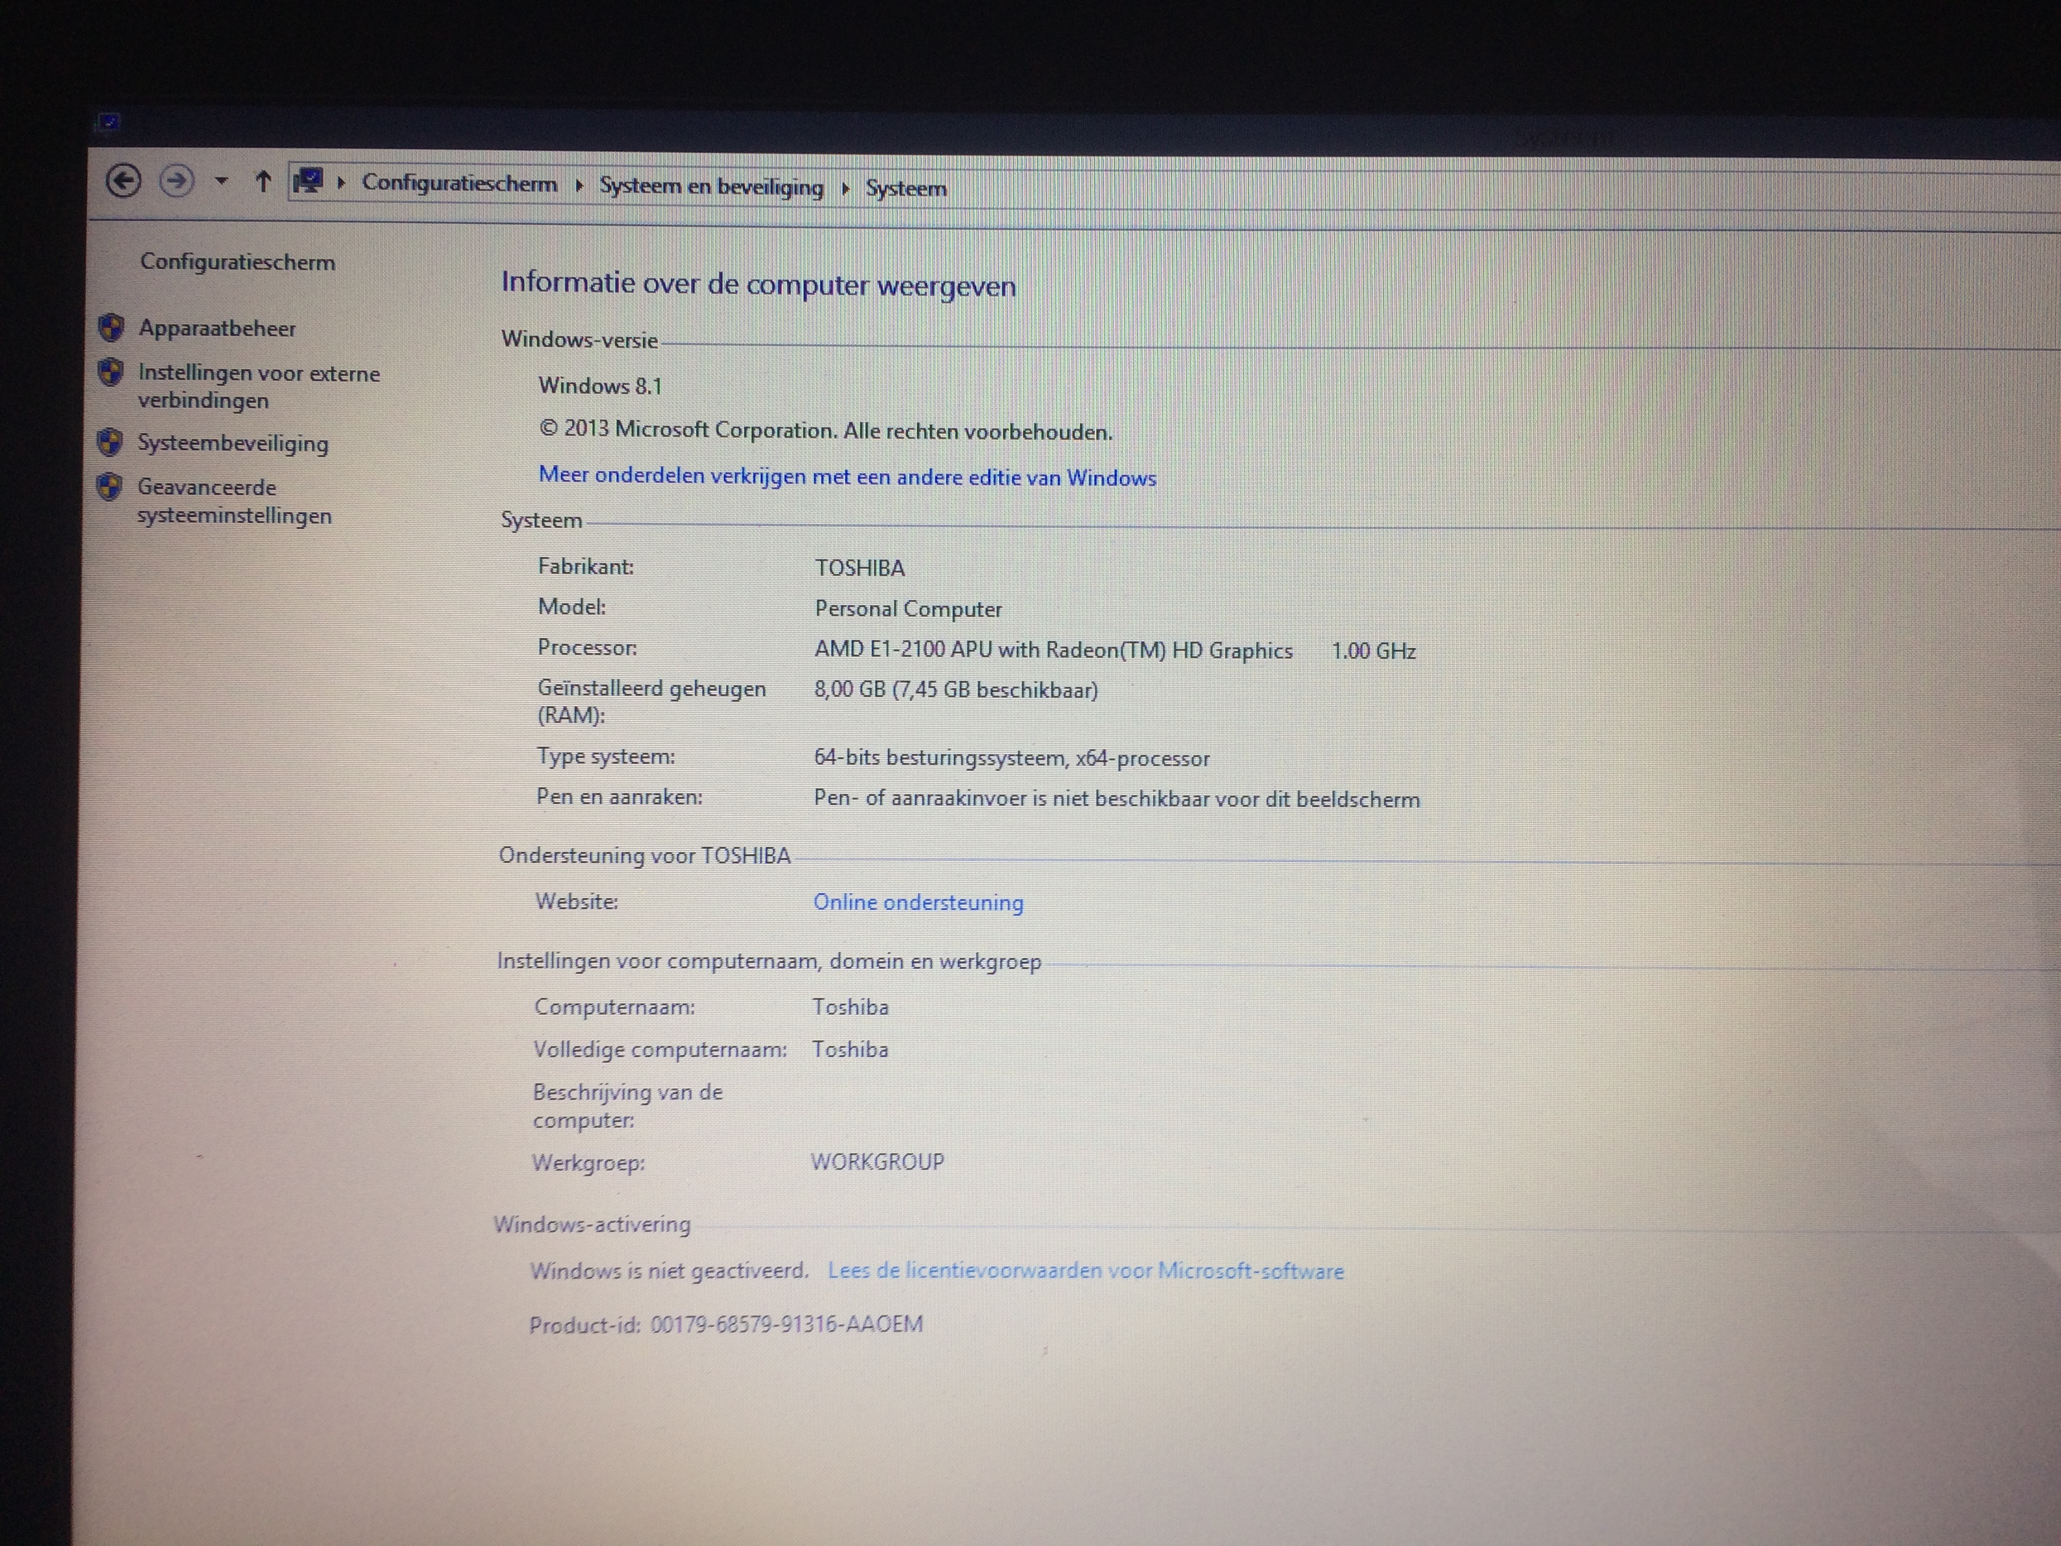This screenshot has width=2061, height=1546.
Task: Go back with the Back arrow button
Action: click(123, 181)
